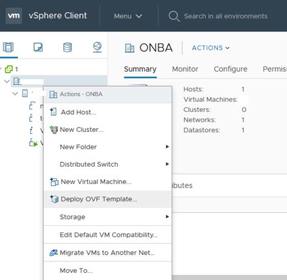Click the vm logo in header
The height and width of the screenshot is (280, 287).
[x=14, y=15]
